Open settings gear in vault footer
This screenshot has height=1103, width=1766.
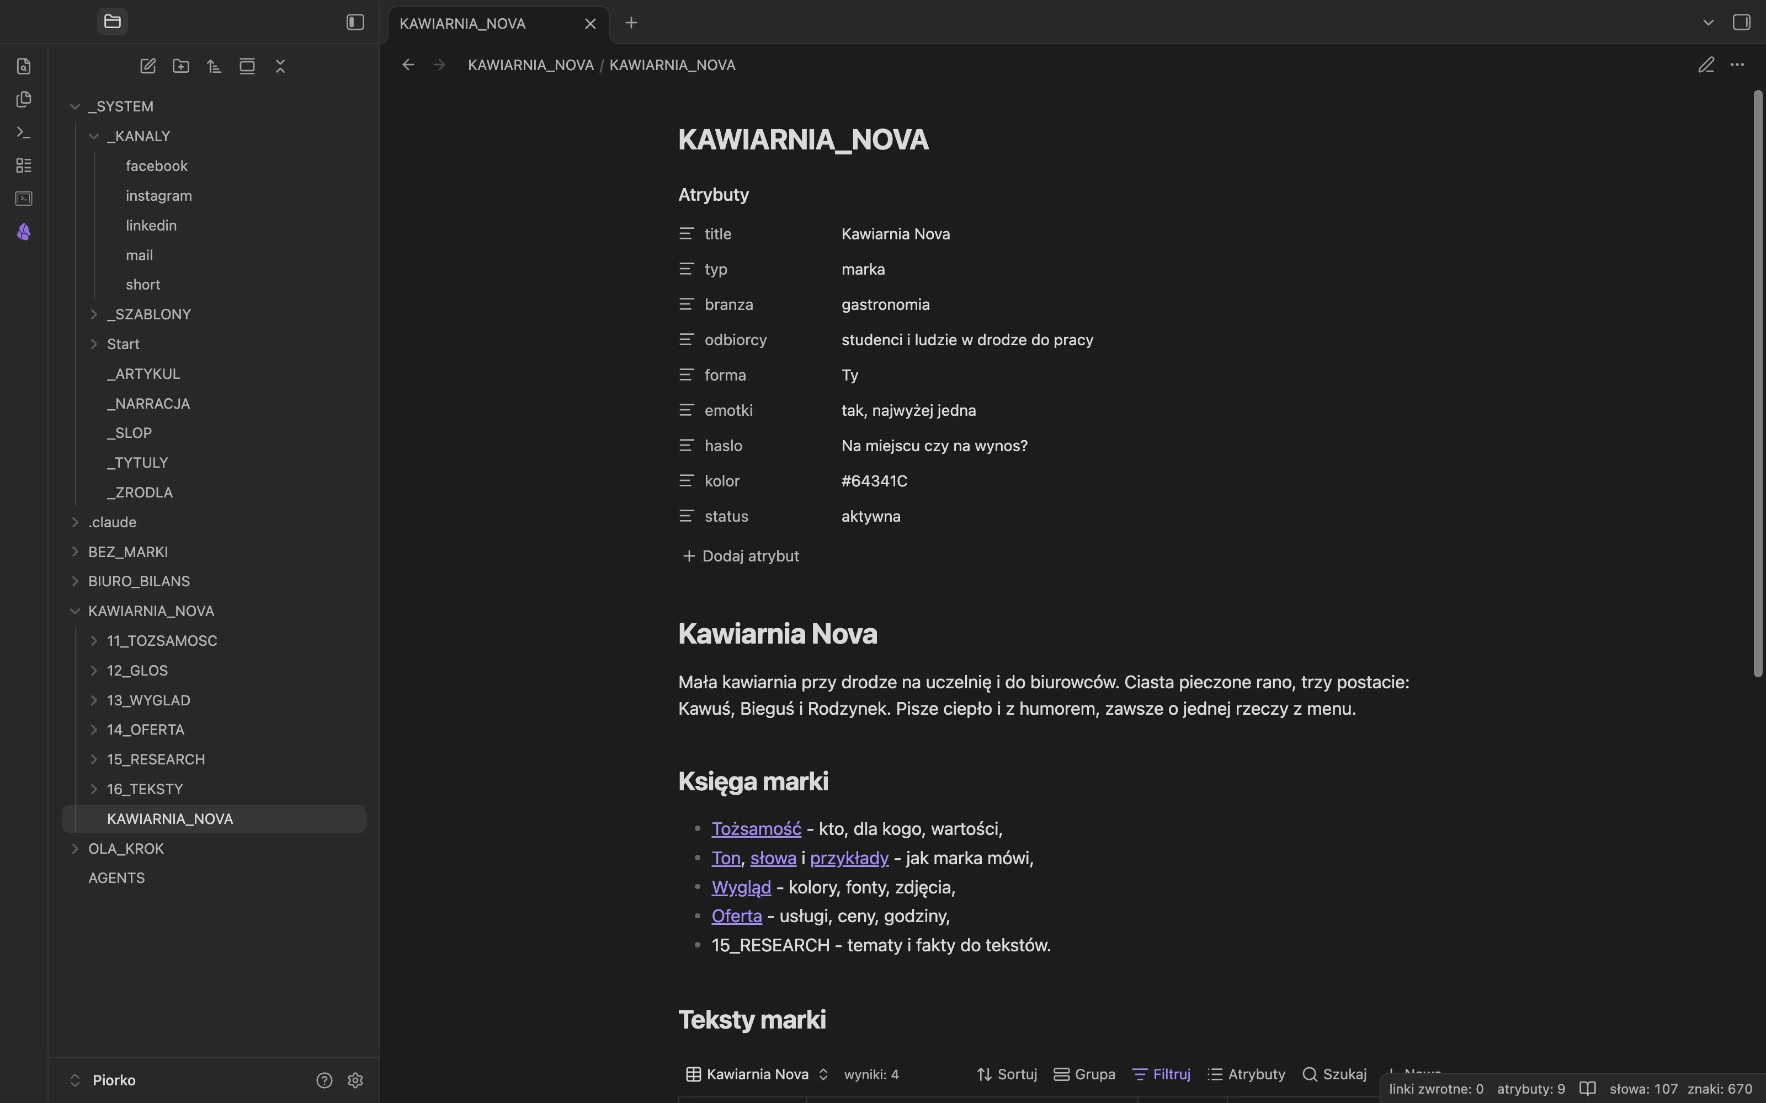click(x=355, y=1080)
